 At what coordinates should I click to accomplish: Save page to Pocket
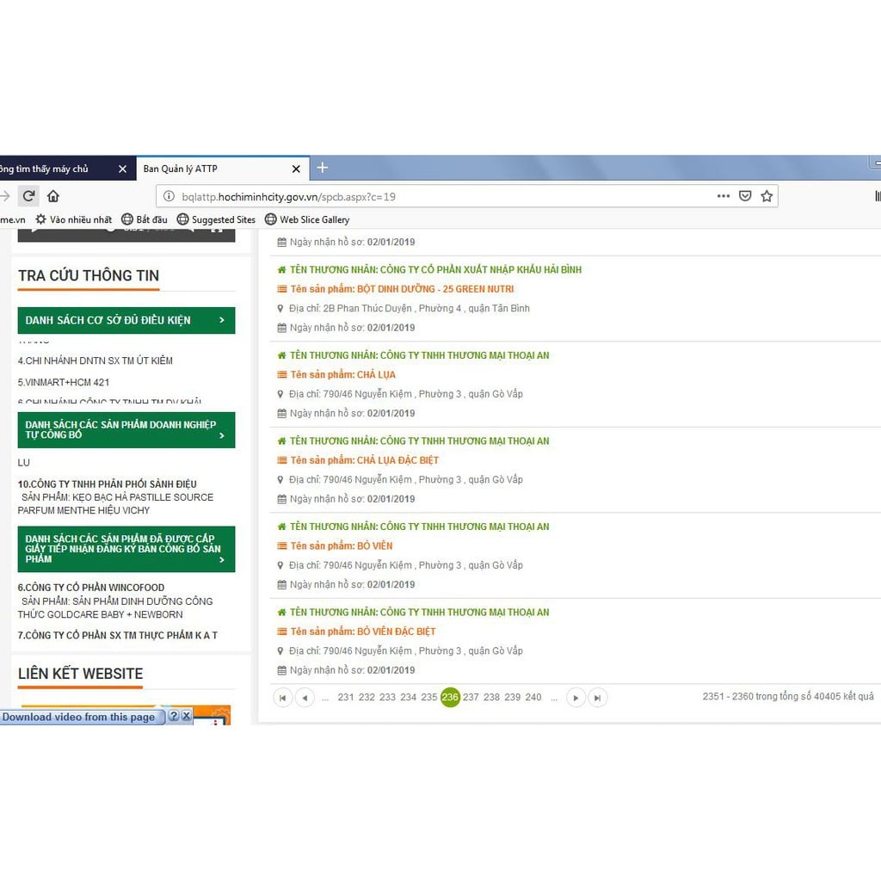745,196
